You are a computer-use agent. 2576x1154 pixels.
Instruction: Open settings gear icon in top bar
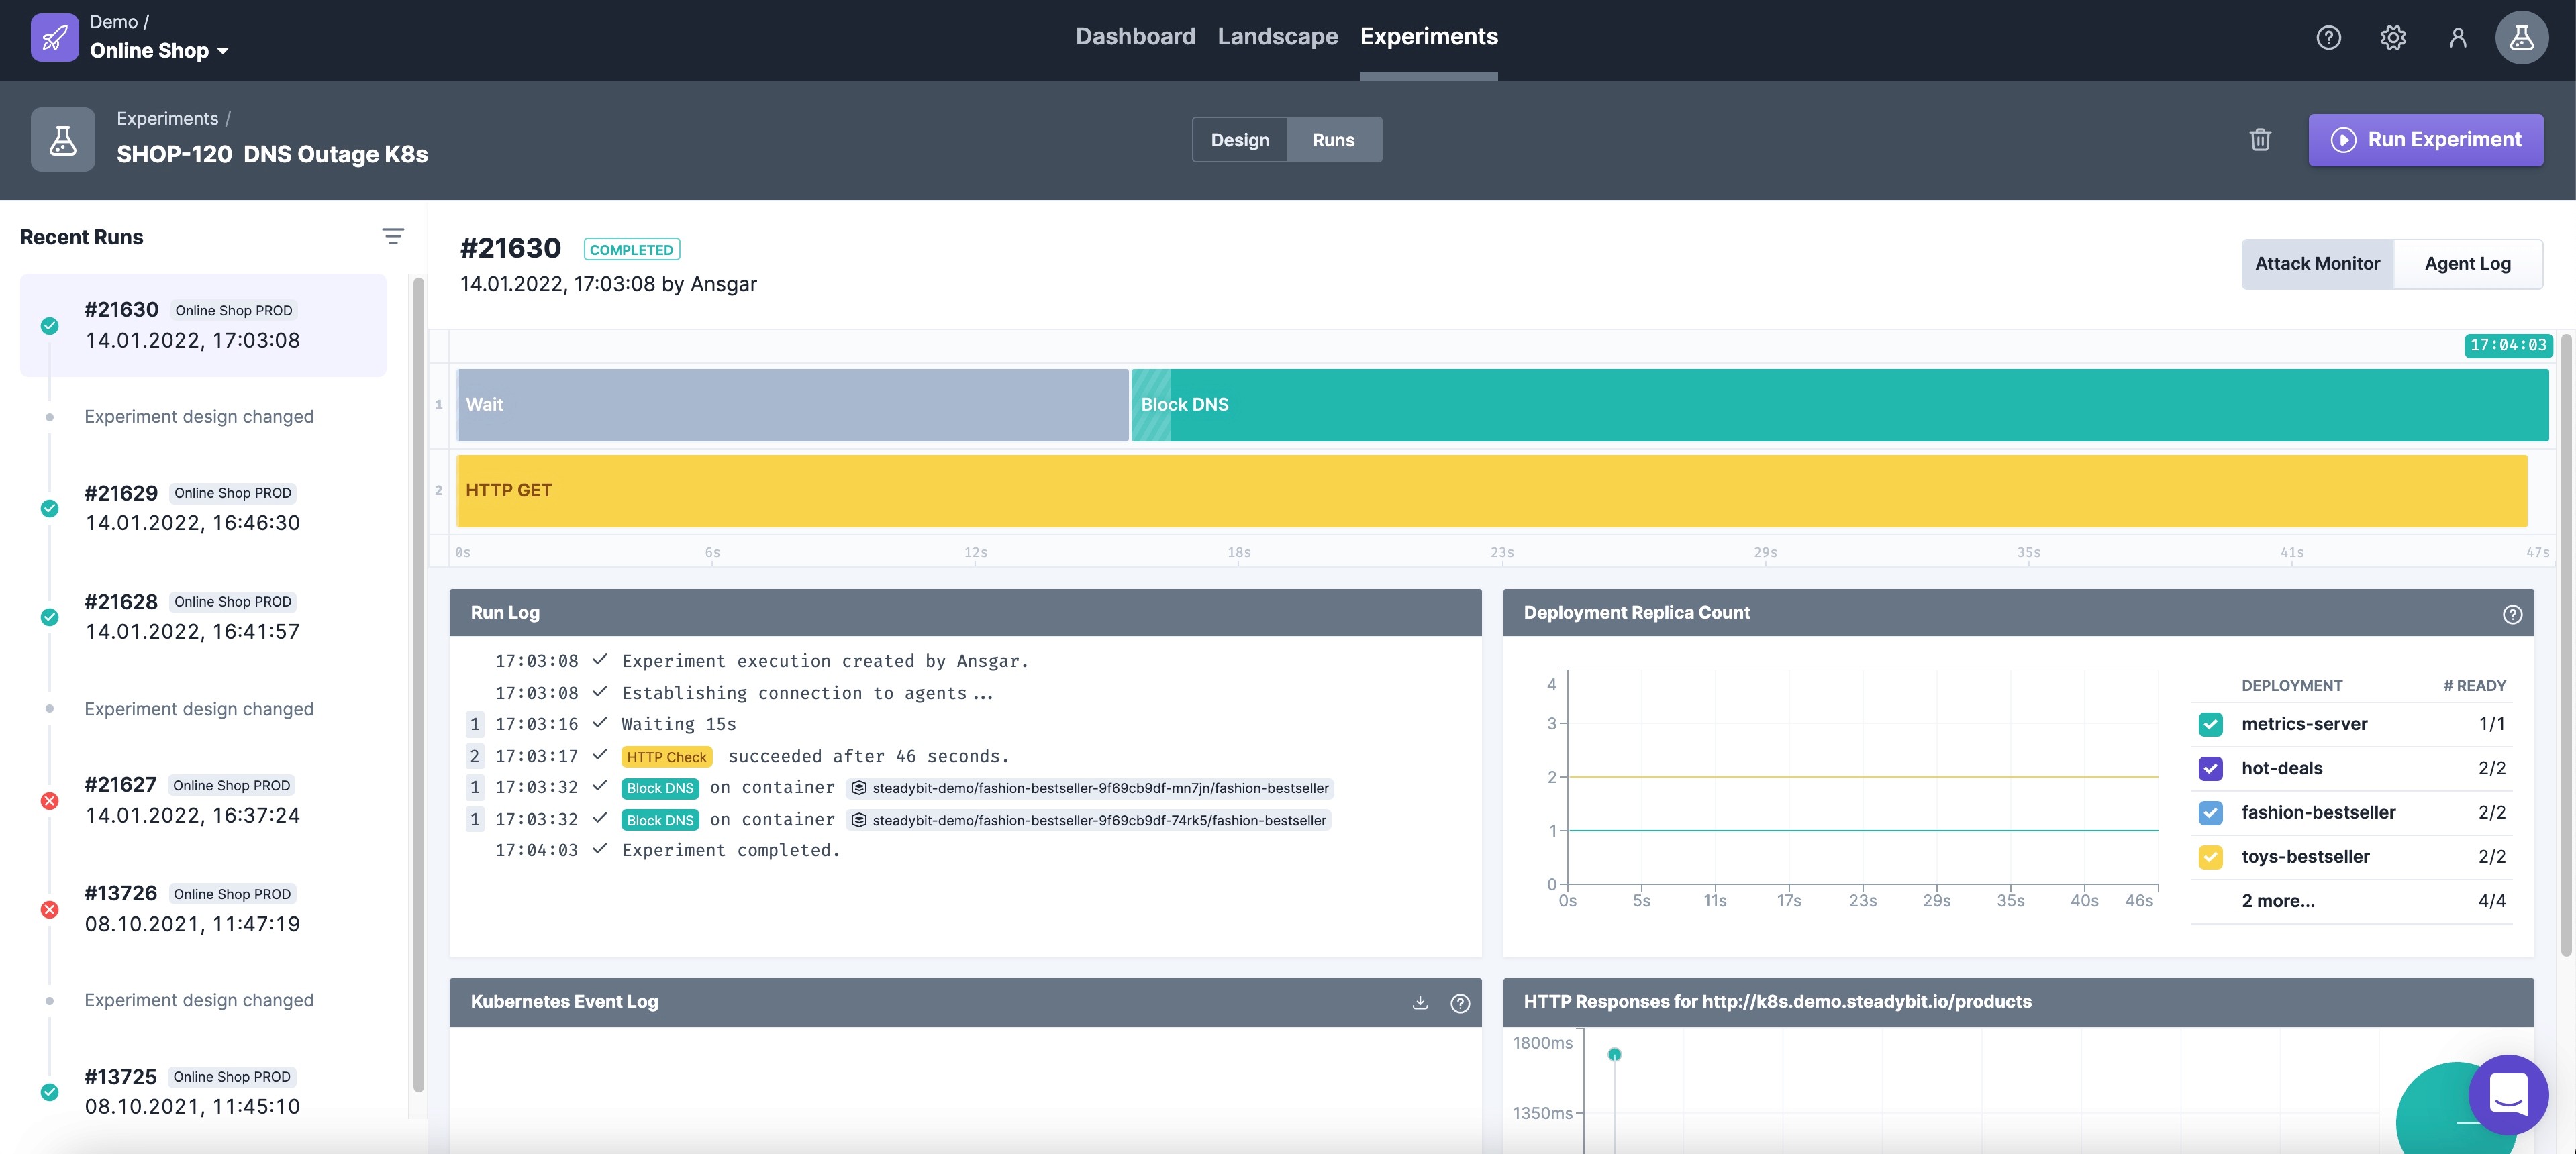2392,38
